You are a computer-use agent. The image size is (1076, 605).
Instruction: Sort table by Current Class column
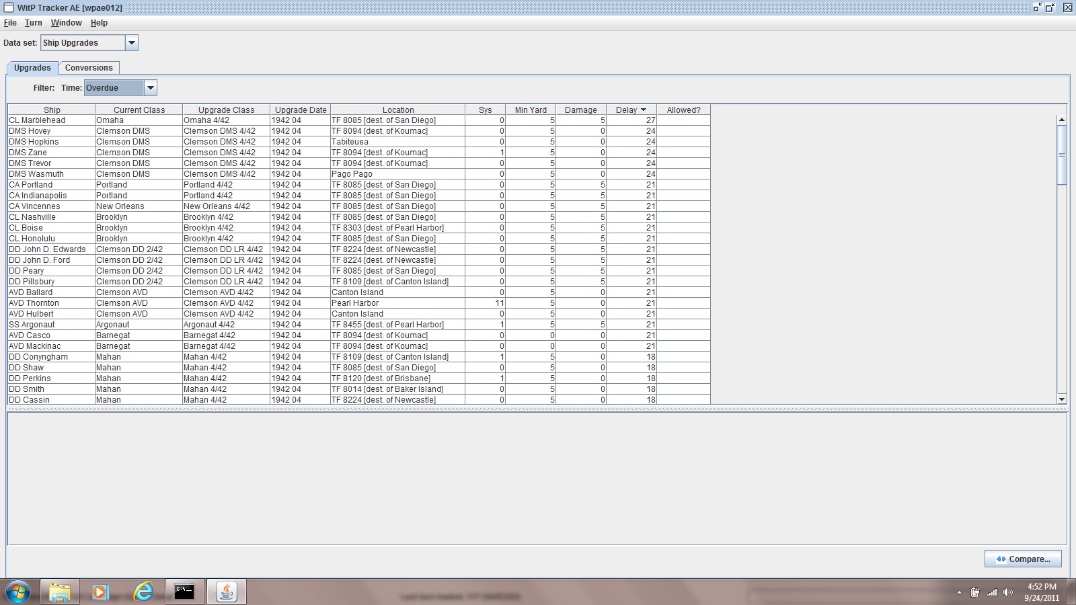[x=139, y=110]
